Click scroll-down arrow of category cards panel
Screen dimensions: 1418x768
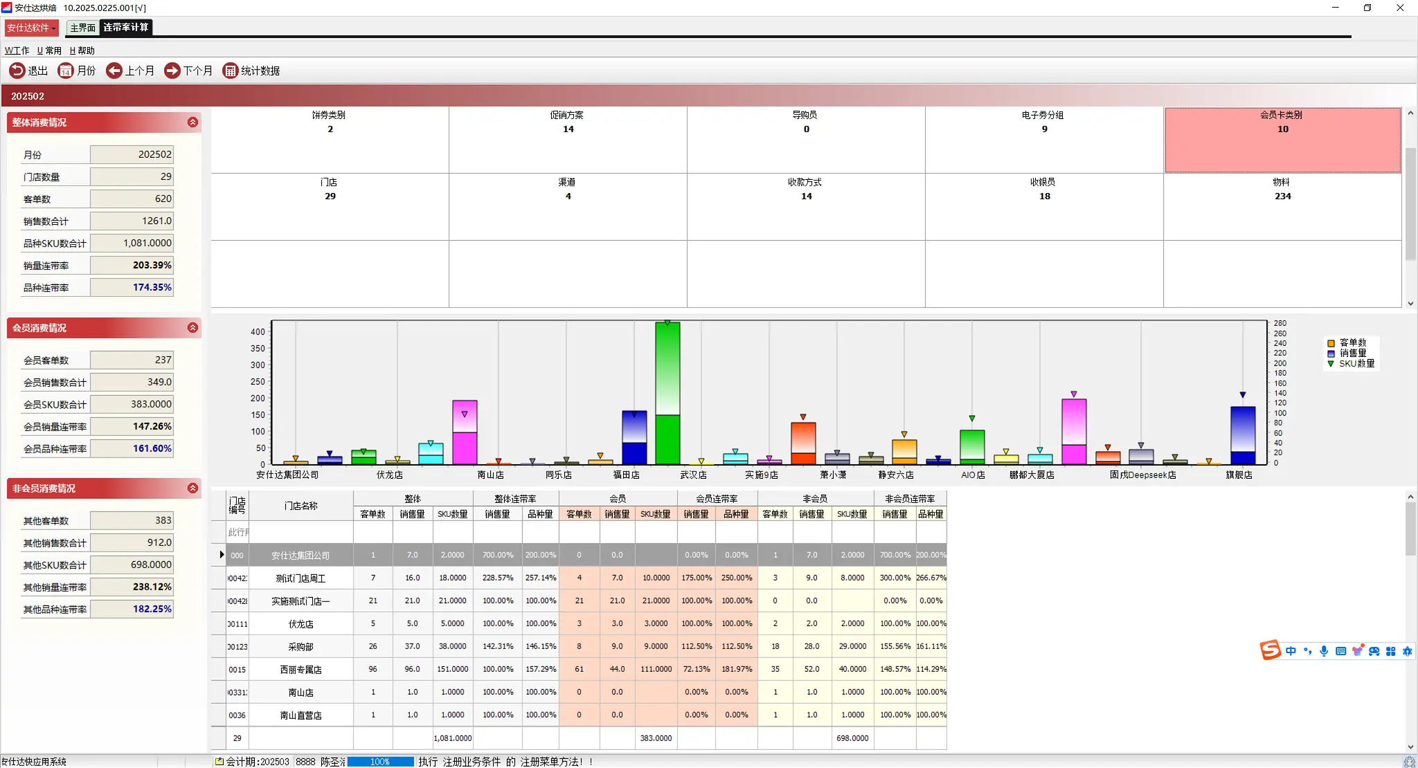[1410, 303]
